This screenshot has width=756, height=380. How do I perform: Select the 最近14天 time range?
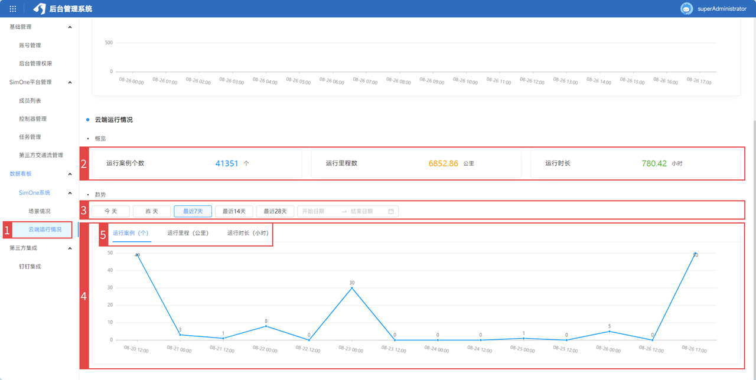234,211
